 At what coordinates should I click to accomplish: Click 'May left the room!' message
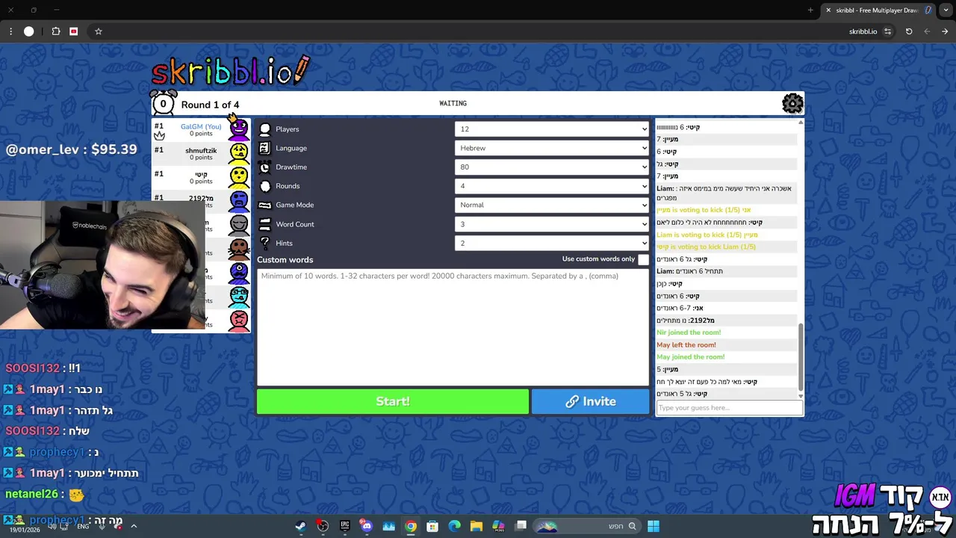coord(686,345)
